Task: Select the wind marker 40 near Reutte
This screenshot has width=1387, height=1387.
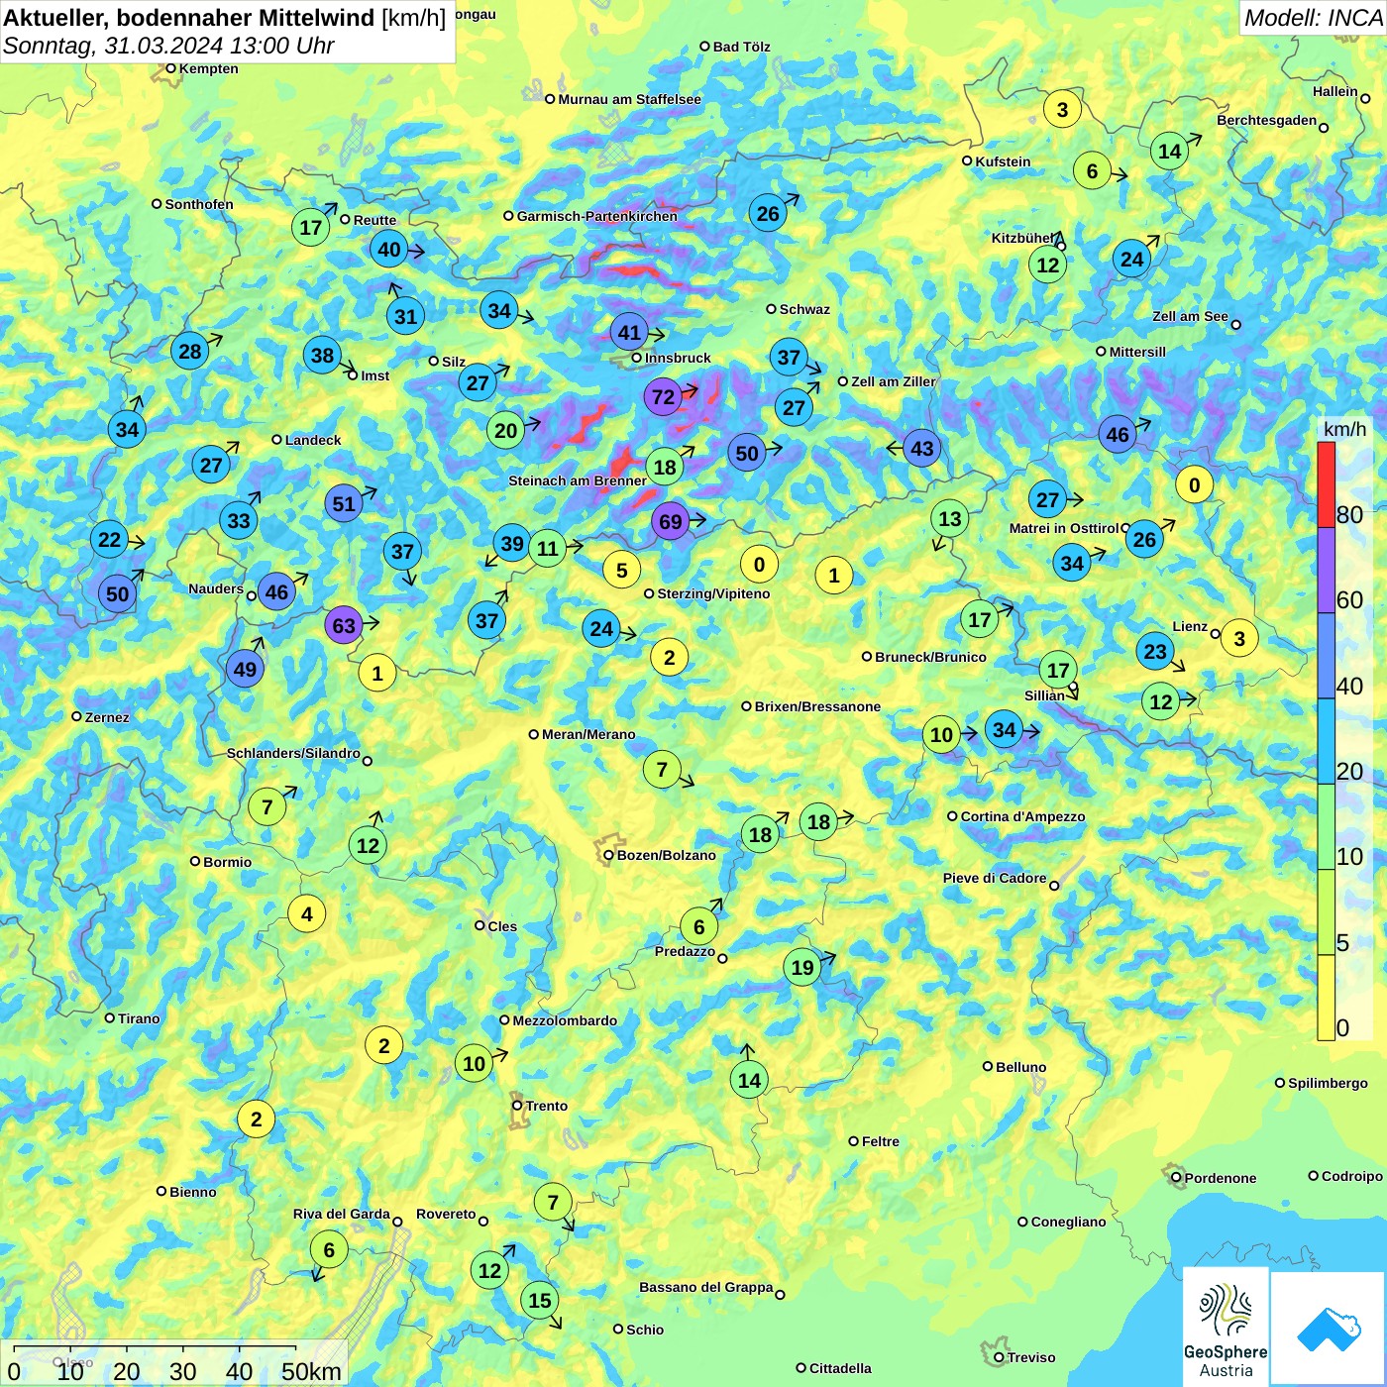Action: tap(389, 250)
